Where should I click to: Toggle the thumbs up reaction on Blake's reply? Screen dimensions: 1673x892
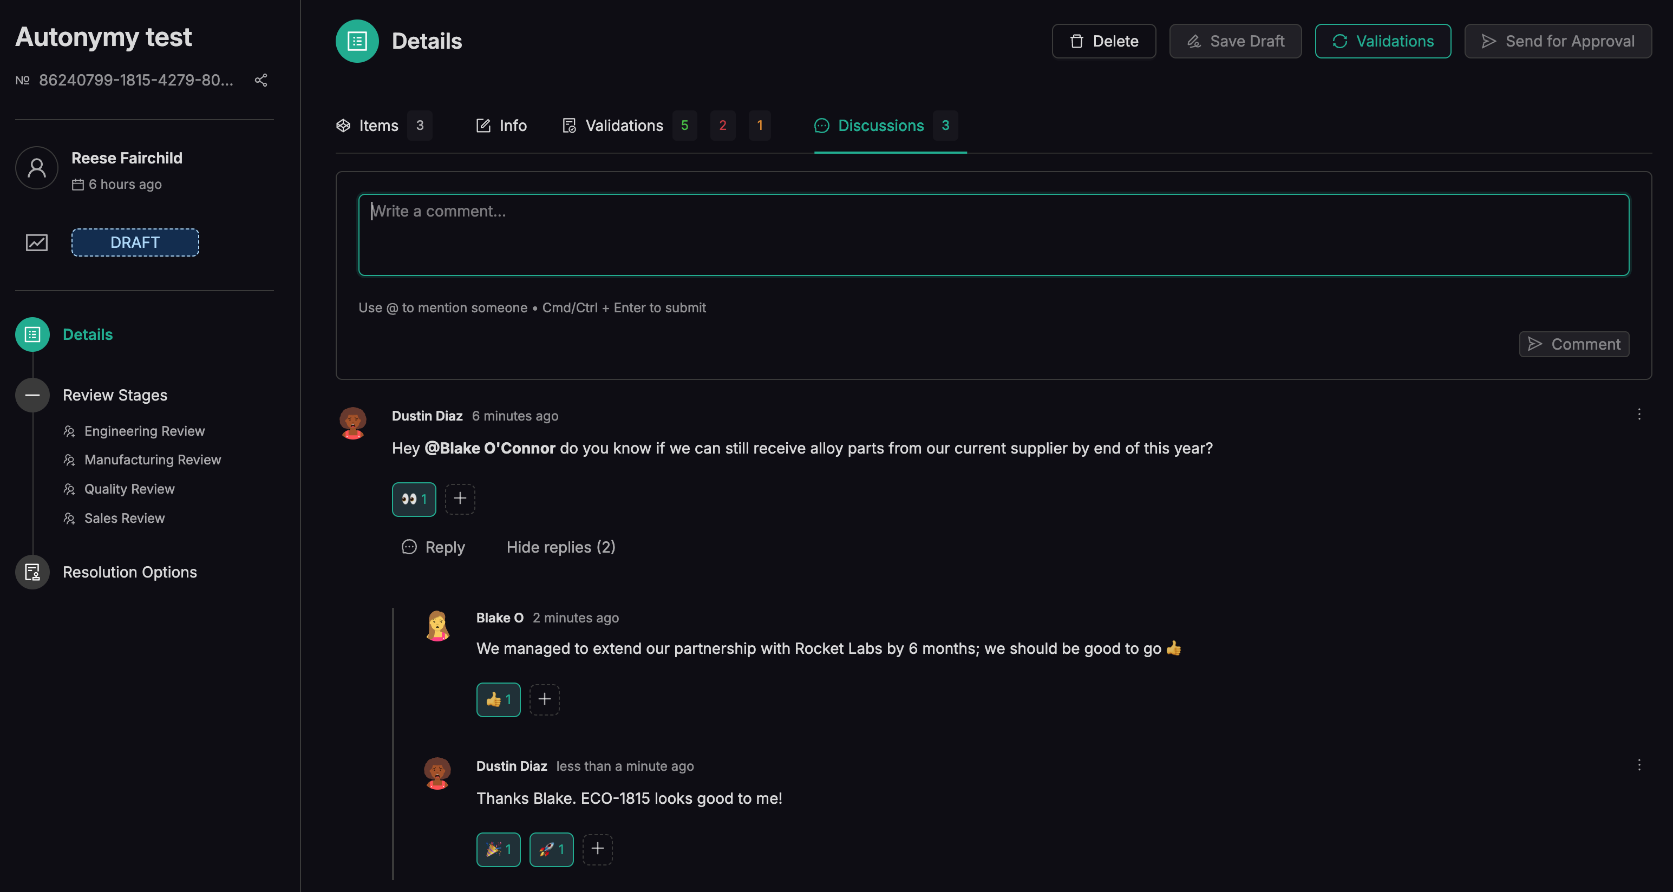tap(498, 700)
